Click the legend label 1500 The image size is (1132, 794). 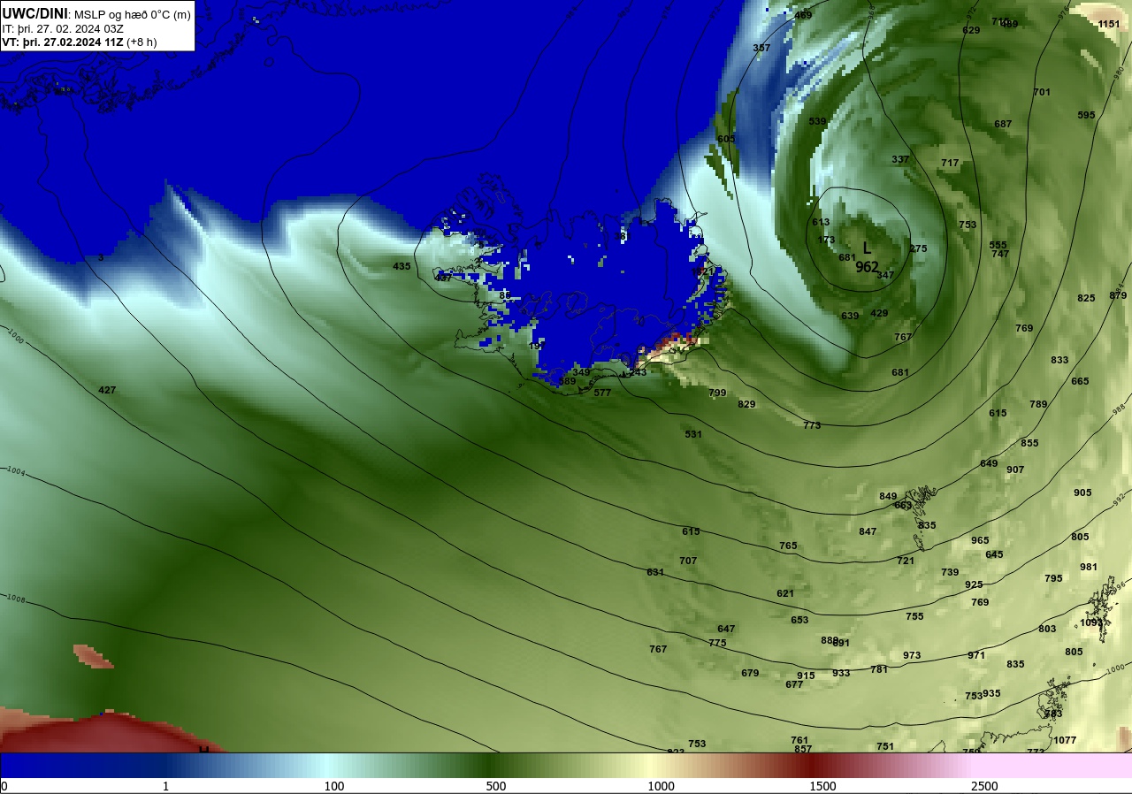point(822,786)
